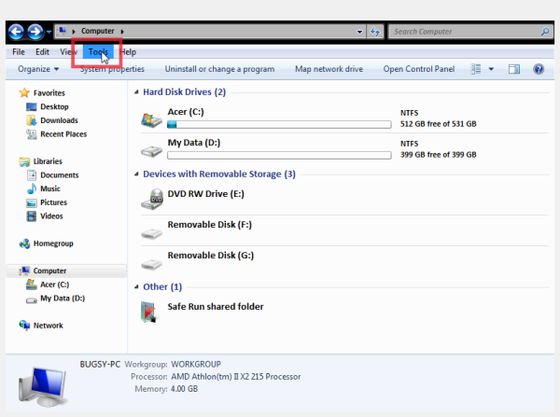The height and width of the screenshot is (417, 560).
Task: Click '399 GB free of 399 GB' text
Action: [439, 155]
